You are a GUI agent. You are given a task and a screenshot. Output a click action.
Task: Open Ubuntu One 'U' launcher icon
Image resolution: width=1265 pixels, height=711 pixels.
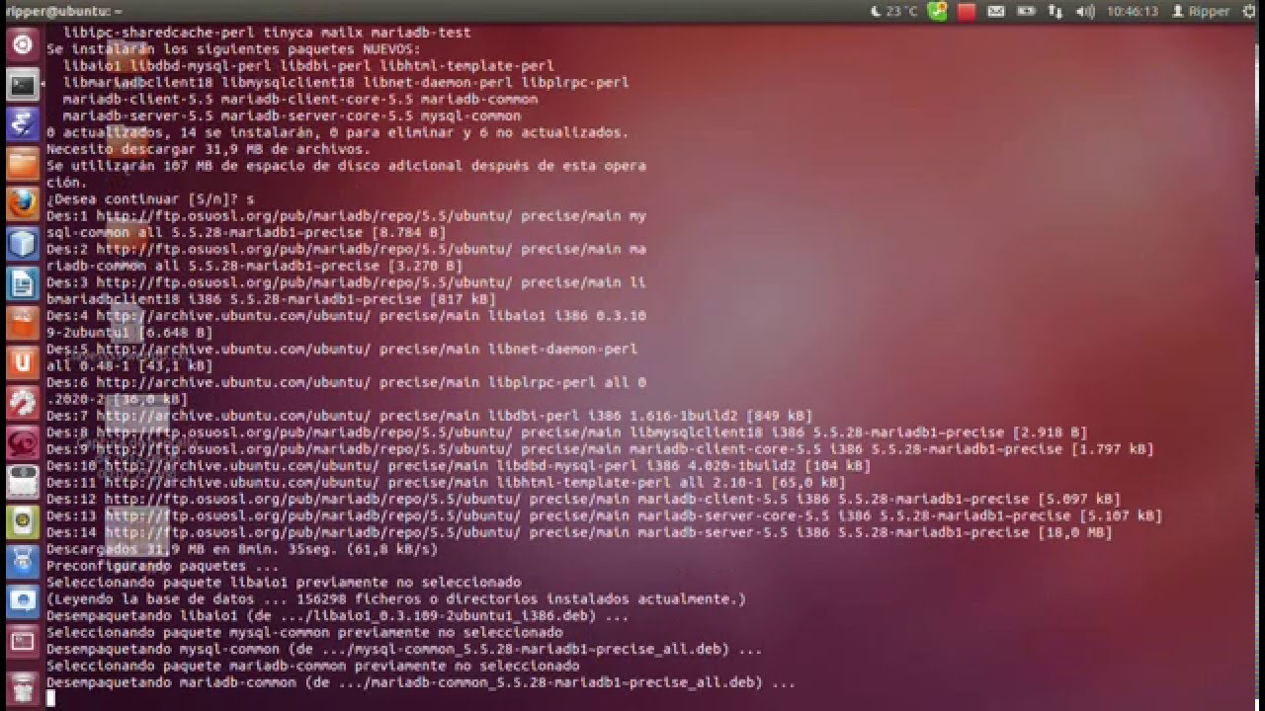[23, 362]
